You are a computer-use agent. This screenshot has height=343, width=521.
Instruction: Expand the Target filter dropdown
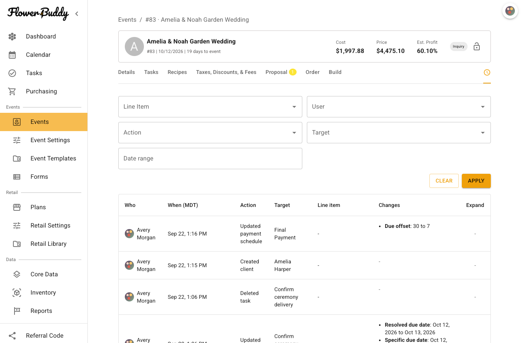pos(399,133)
